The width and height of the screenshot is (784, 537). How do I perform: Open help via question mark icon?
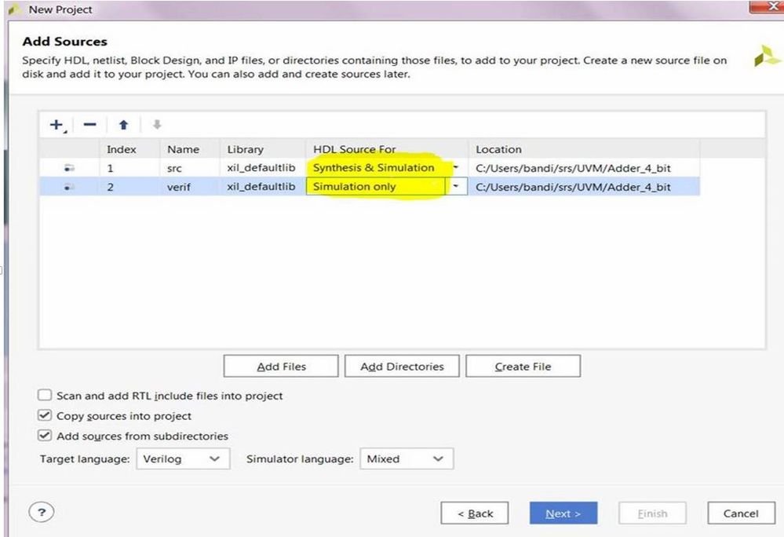[40, 512]
